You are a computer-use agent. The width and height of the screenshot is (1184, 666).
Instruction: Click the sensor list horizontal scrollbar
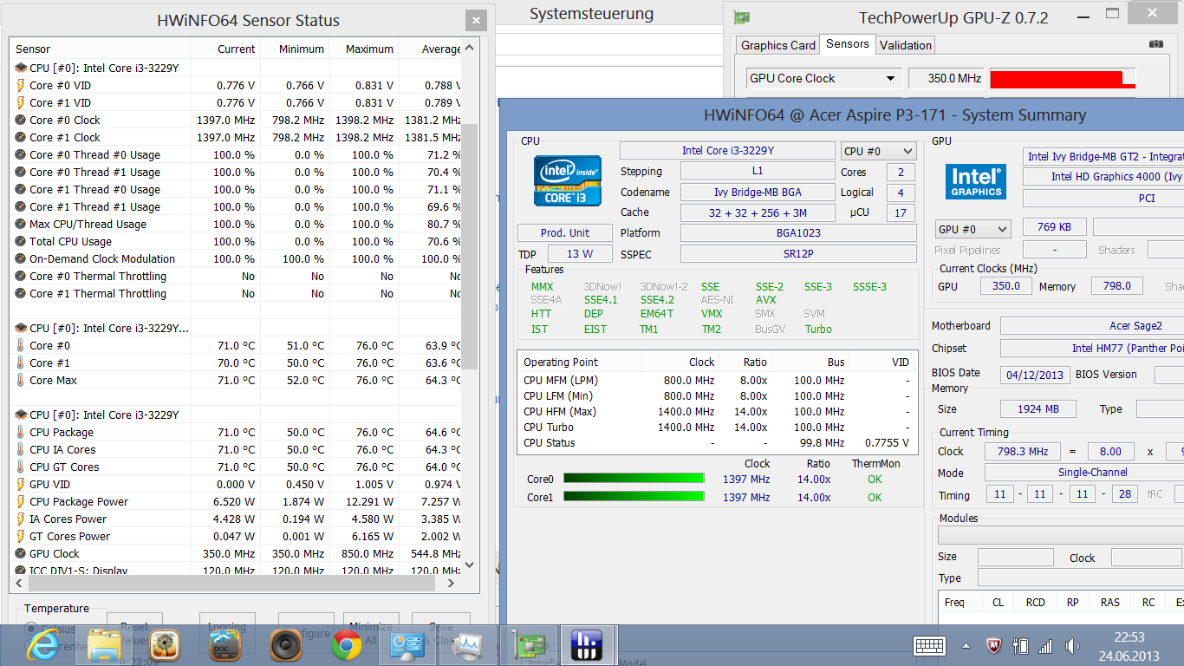(x=230, y=583)
